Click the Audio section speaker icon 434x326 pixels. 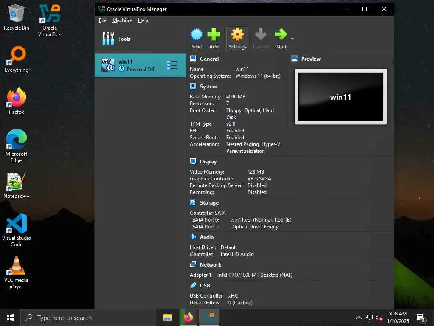[193, 237]
